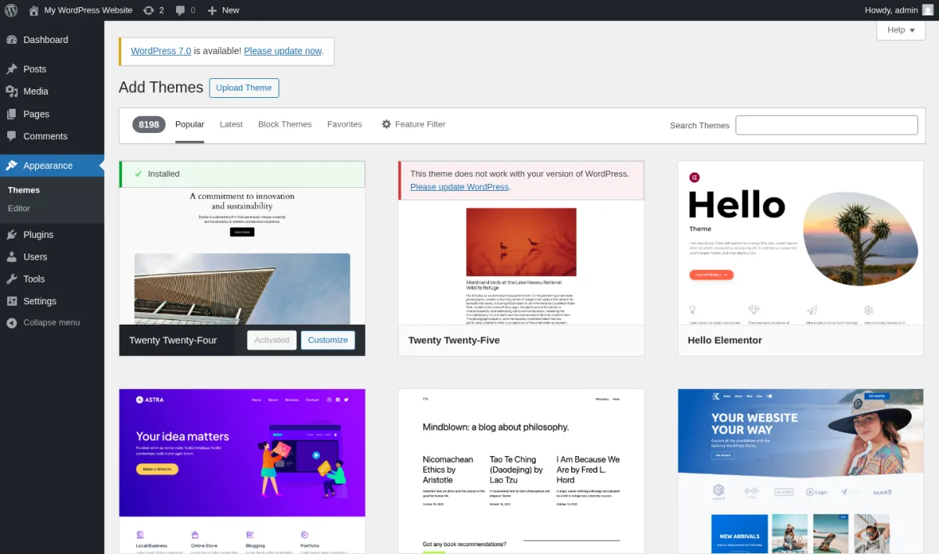Open My WordPress Website home link
The height and width of the screenshot is (554, 939).
tap(81, 10)
